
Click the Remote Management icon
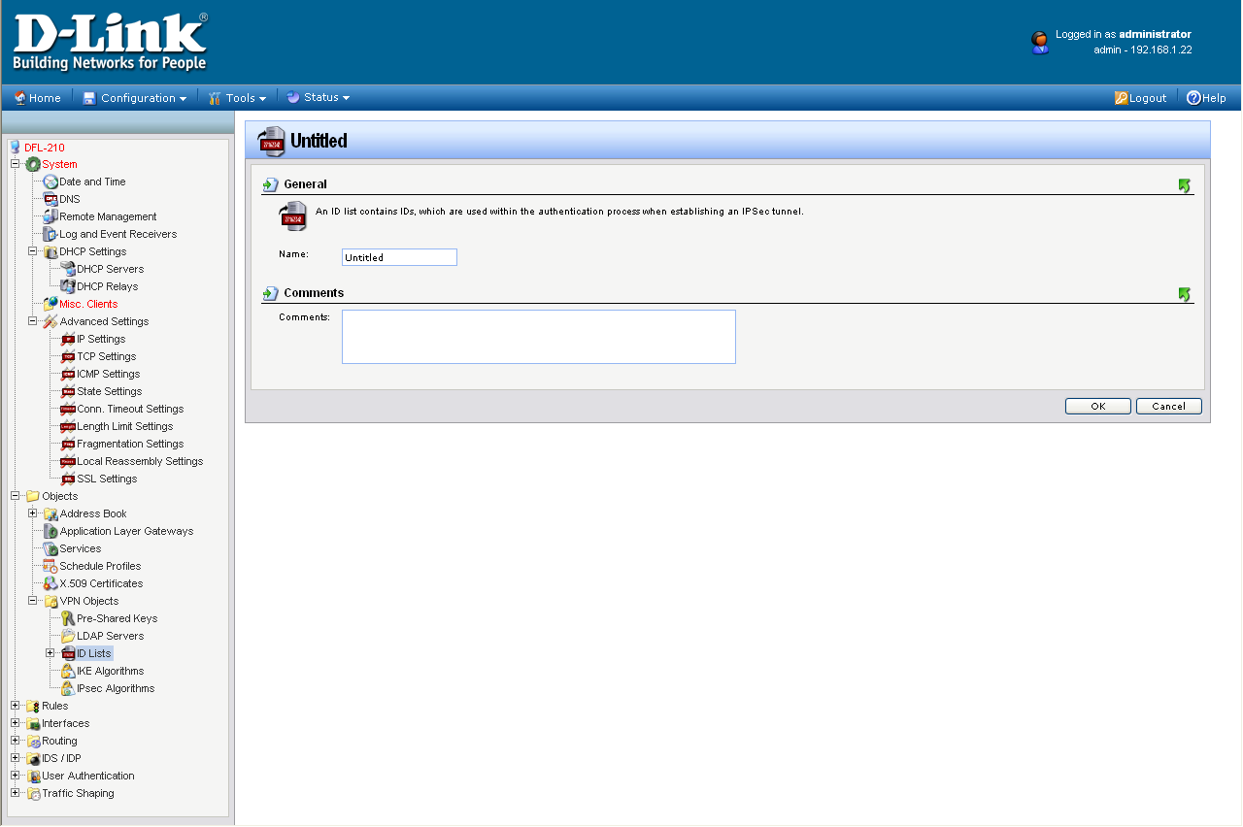pyautogui.click(x=50, y=216)
